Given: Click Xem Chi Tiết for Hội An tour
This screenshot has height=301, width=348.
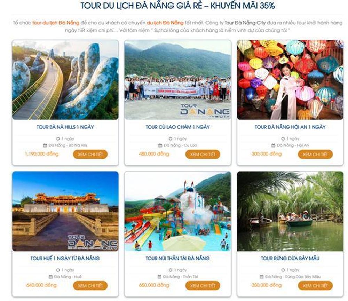Looking at the screenshot, I should [315, 154].
